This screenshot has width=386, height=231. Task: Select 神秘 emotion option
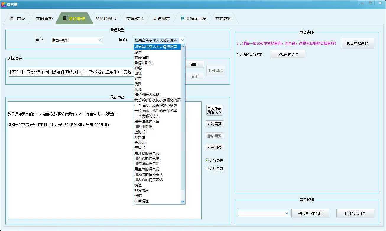click(x=157, y=68)
